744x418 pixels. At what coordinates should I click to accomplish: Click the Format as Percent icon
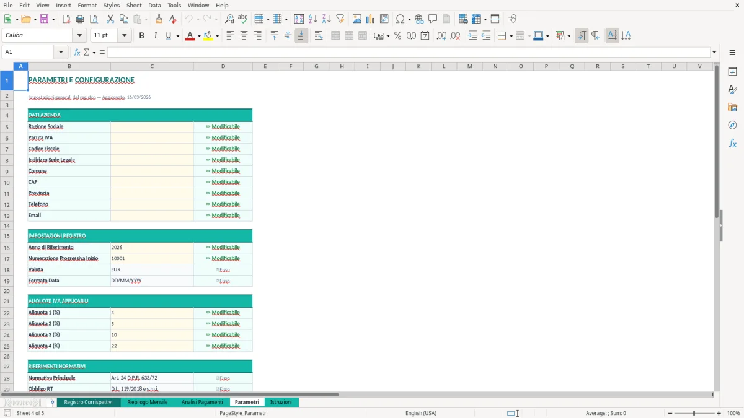click(397, 36)
